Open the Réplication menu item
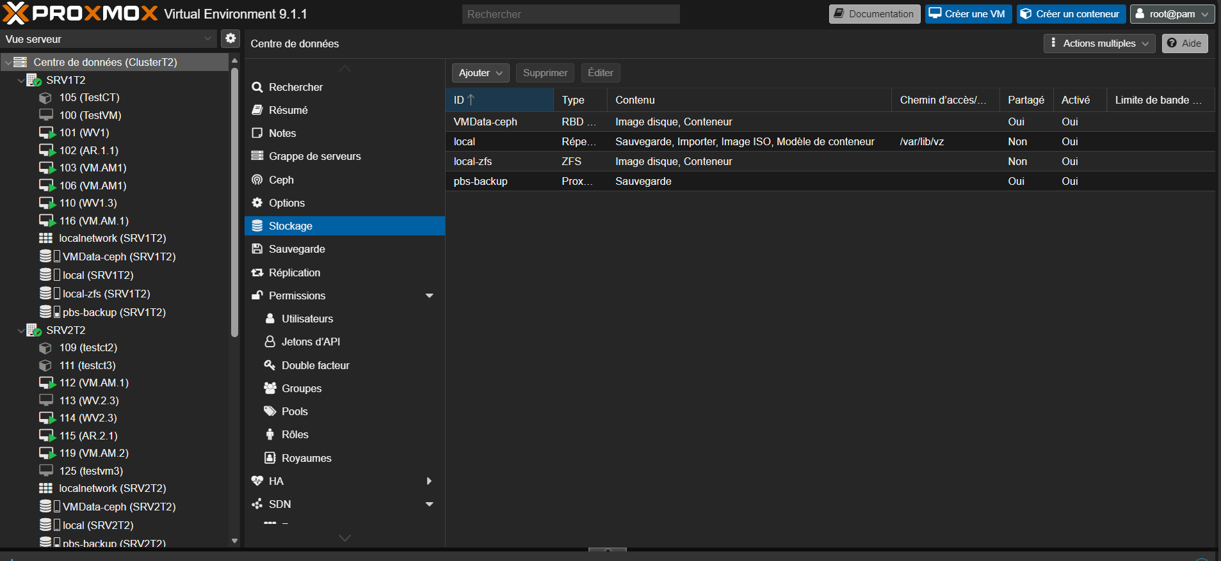 click(x=344, y=273)
